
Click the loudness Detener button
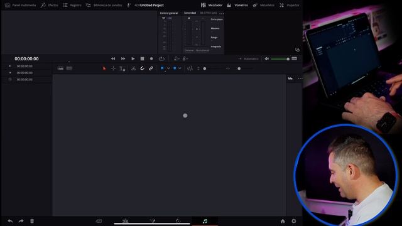pos(190,50)
